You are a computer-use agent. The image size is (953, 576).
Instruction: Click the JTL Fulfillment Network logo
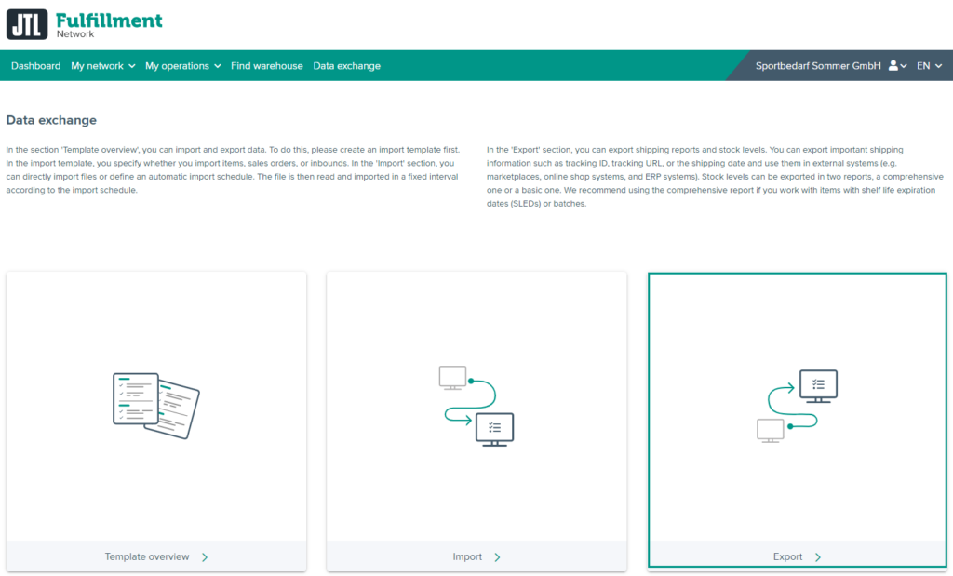click(84, 21)
